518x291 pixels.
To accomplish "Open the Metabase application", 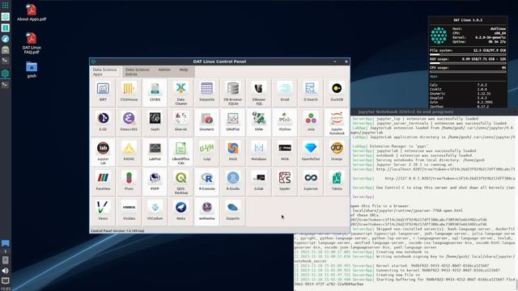I will click(259, 152).
